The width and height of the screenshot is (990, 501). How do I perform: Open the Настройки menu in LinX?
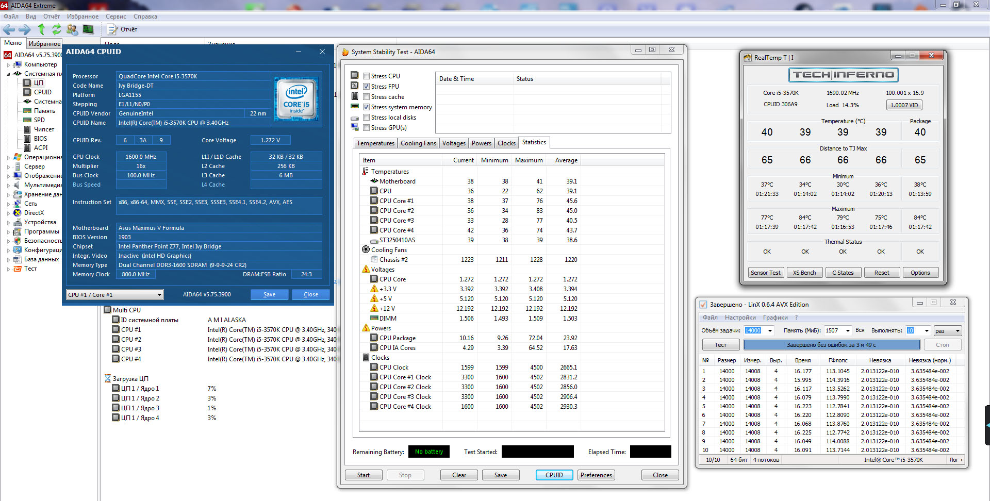[x=740, y=318]
